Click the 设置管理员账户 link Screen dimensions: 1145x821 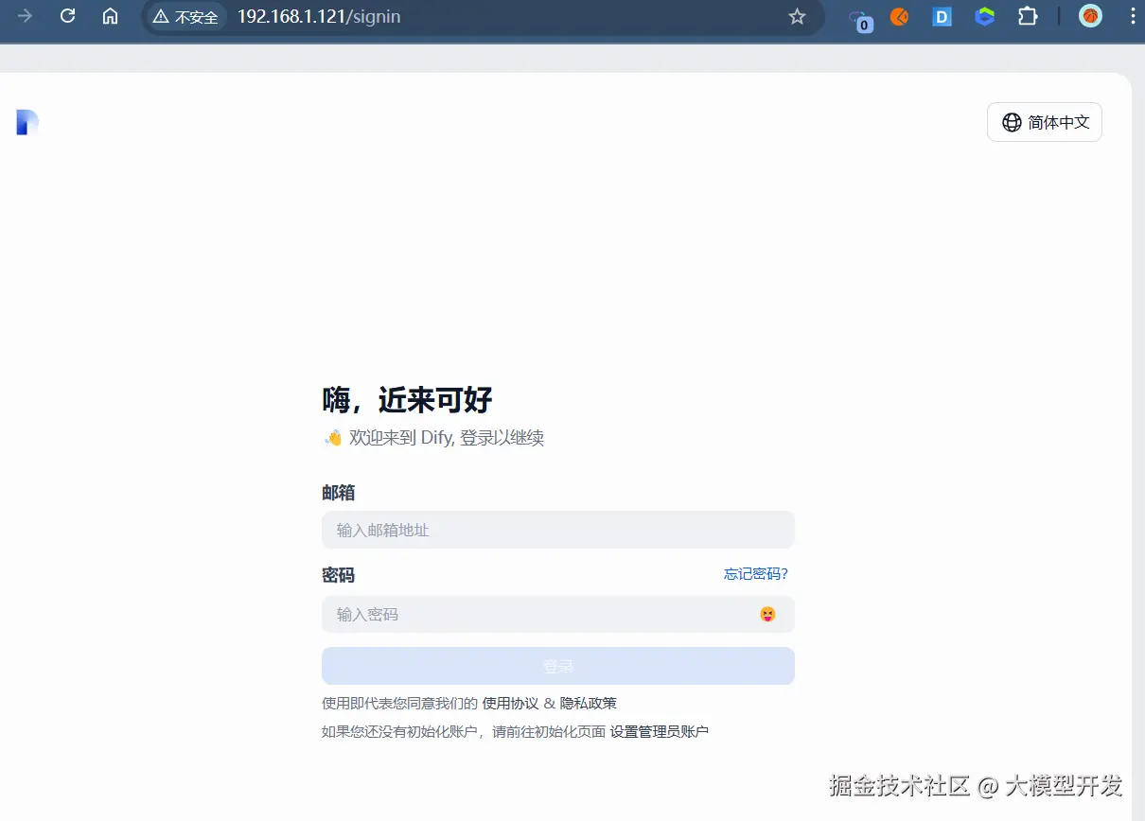click(660, 731)
